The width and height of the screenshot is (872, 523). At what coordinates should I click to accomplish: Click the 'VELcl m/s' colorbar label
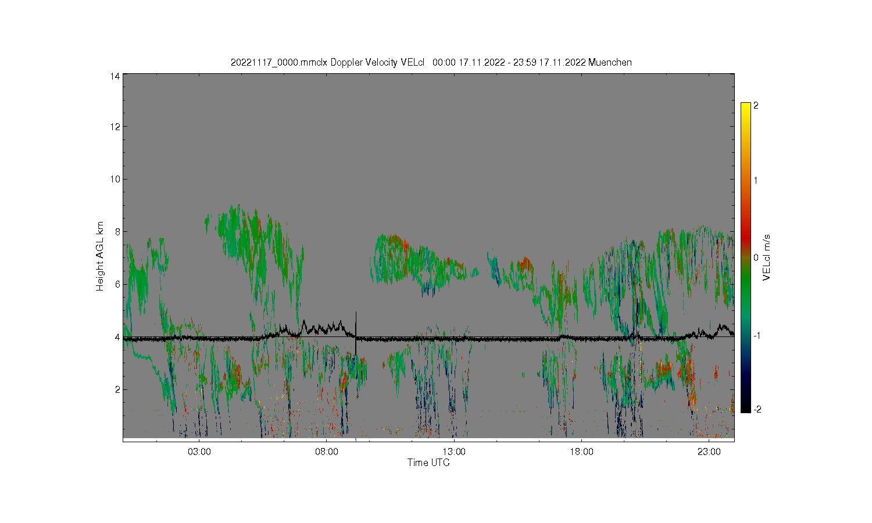tap(767, 257)
